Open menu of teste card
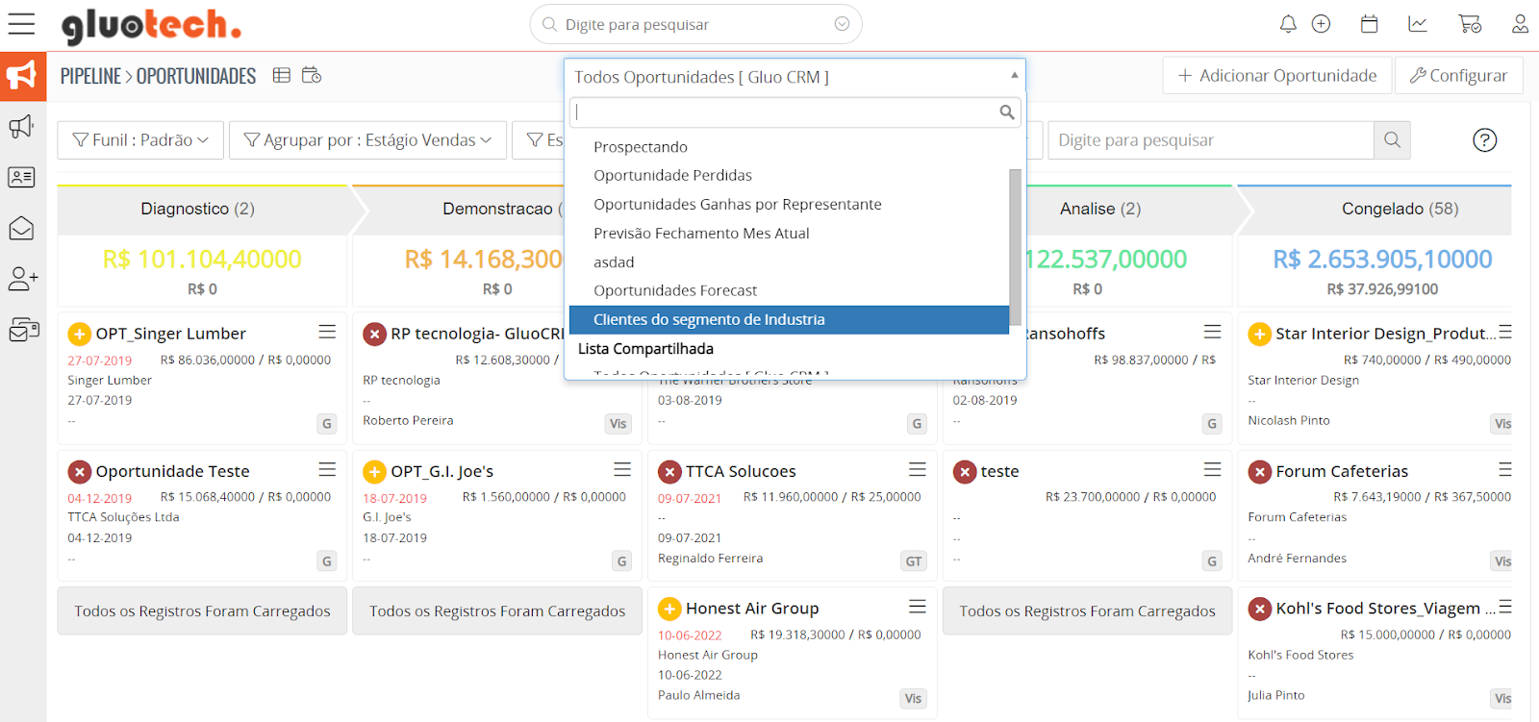The width and height of the screenshot is (1539, 722). tap(1213, 469)
